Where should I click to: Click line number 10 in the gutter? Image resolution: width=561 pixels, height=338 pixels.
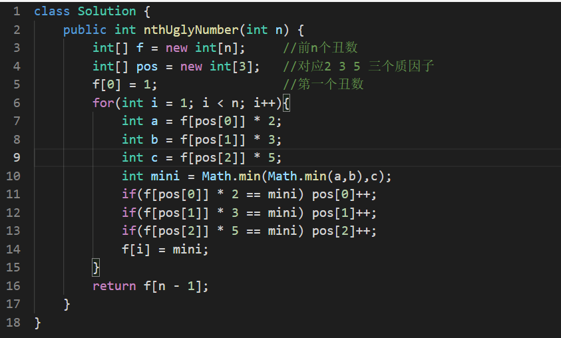[x=13, y=176]
